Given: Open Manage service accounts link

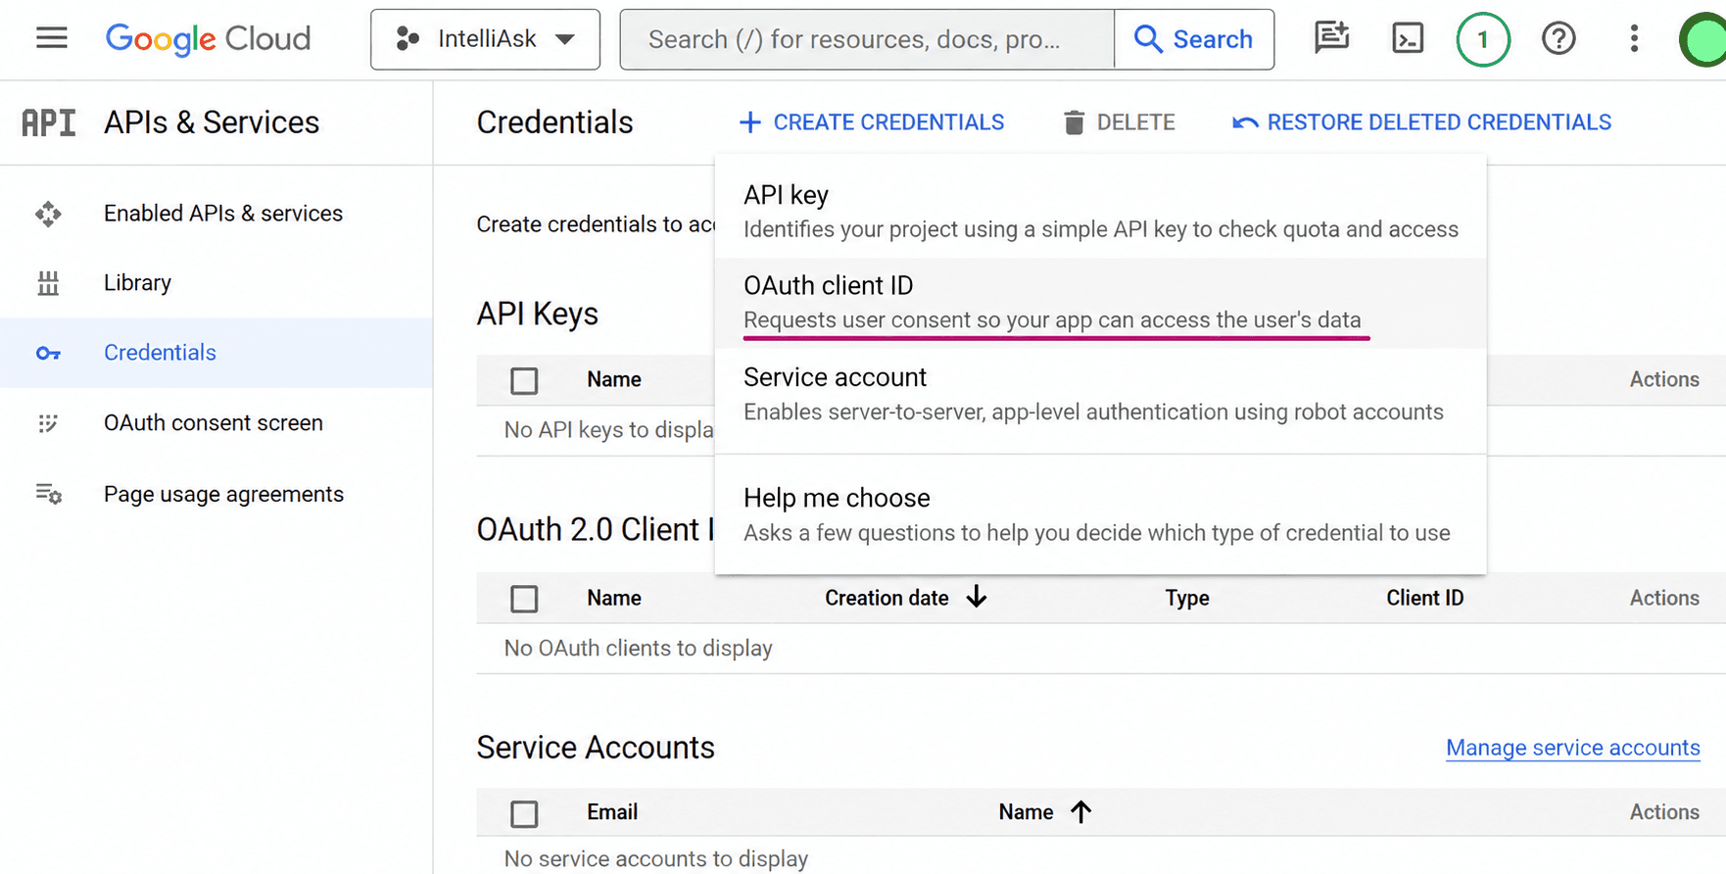Looking at the screenshot, I should (1573, 748).
